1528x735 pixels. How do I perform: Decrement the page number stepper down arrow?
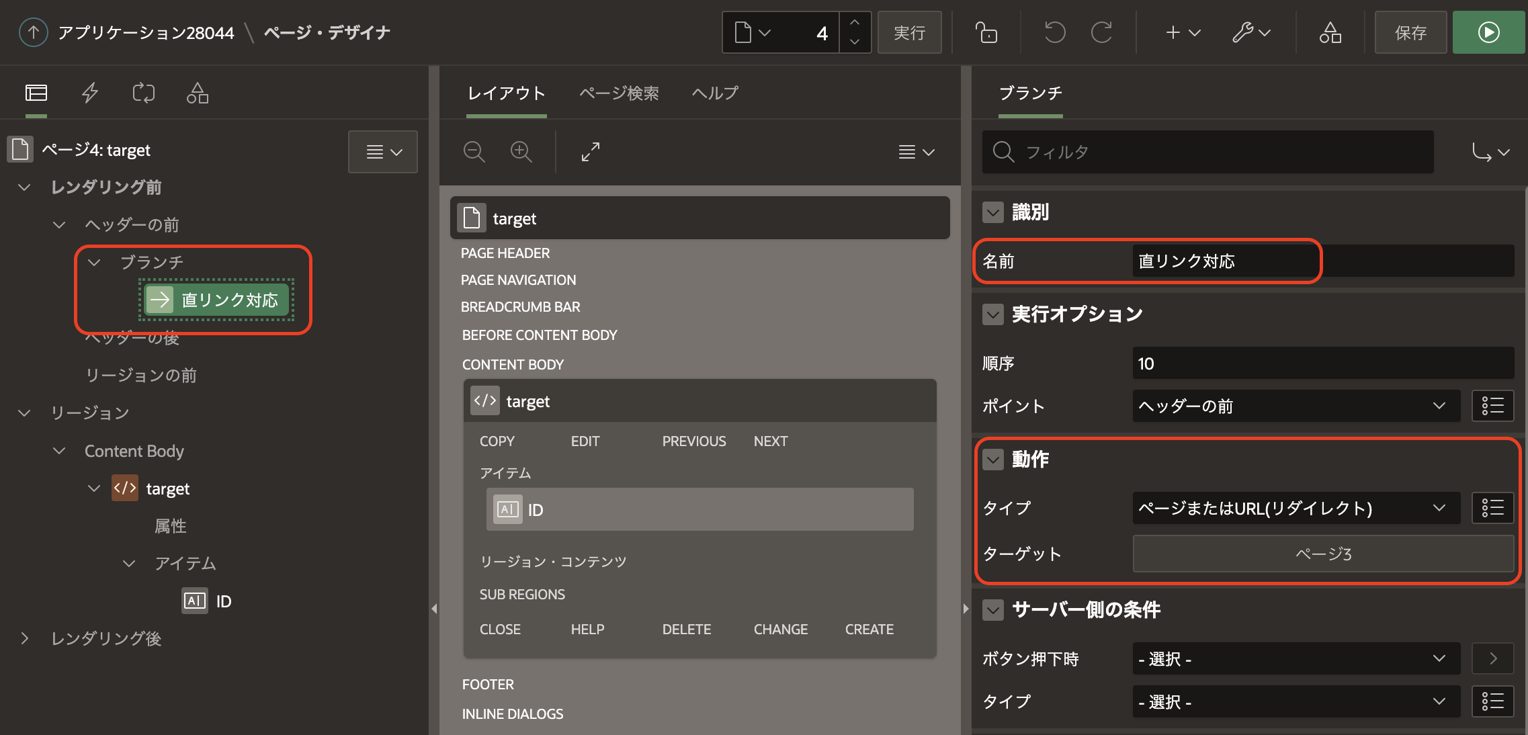(x=855, y=42)
